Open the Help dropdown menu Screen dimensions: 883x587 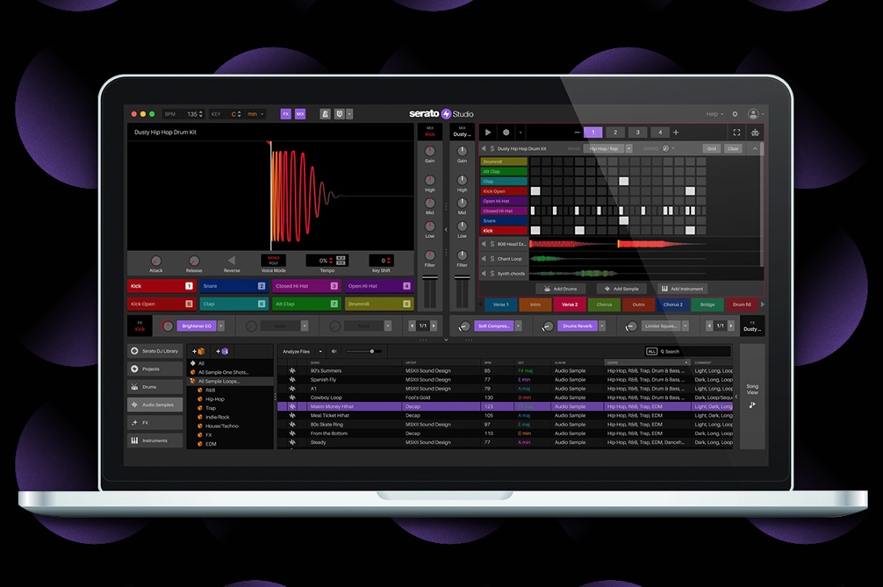tap(714, 114)
